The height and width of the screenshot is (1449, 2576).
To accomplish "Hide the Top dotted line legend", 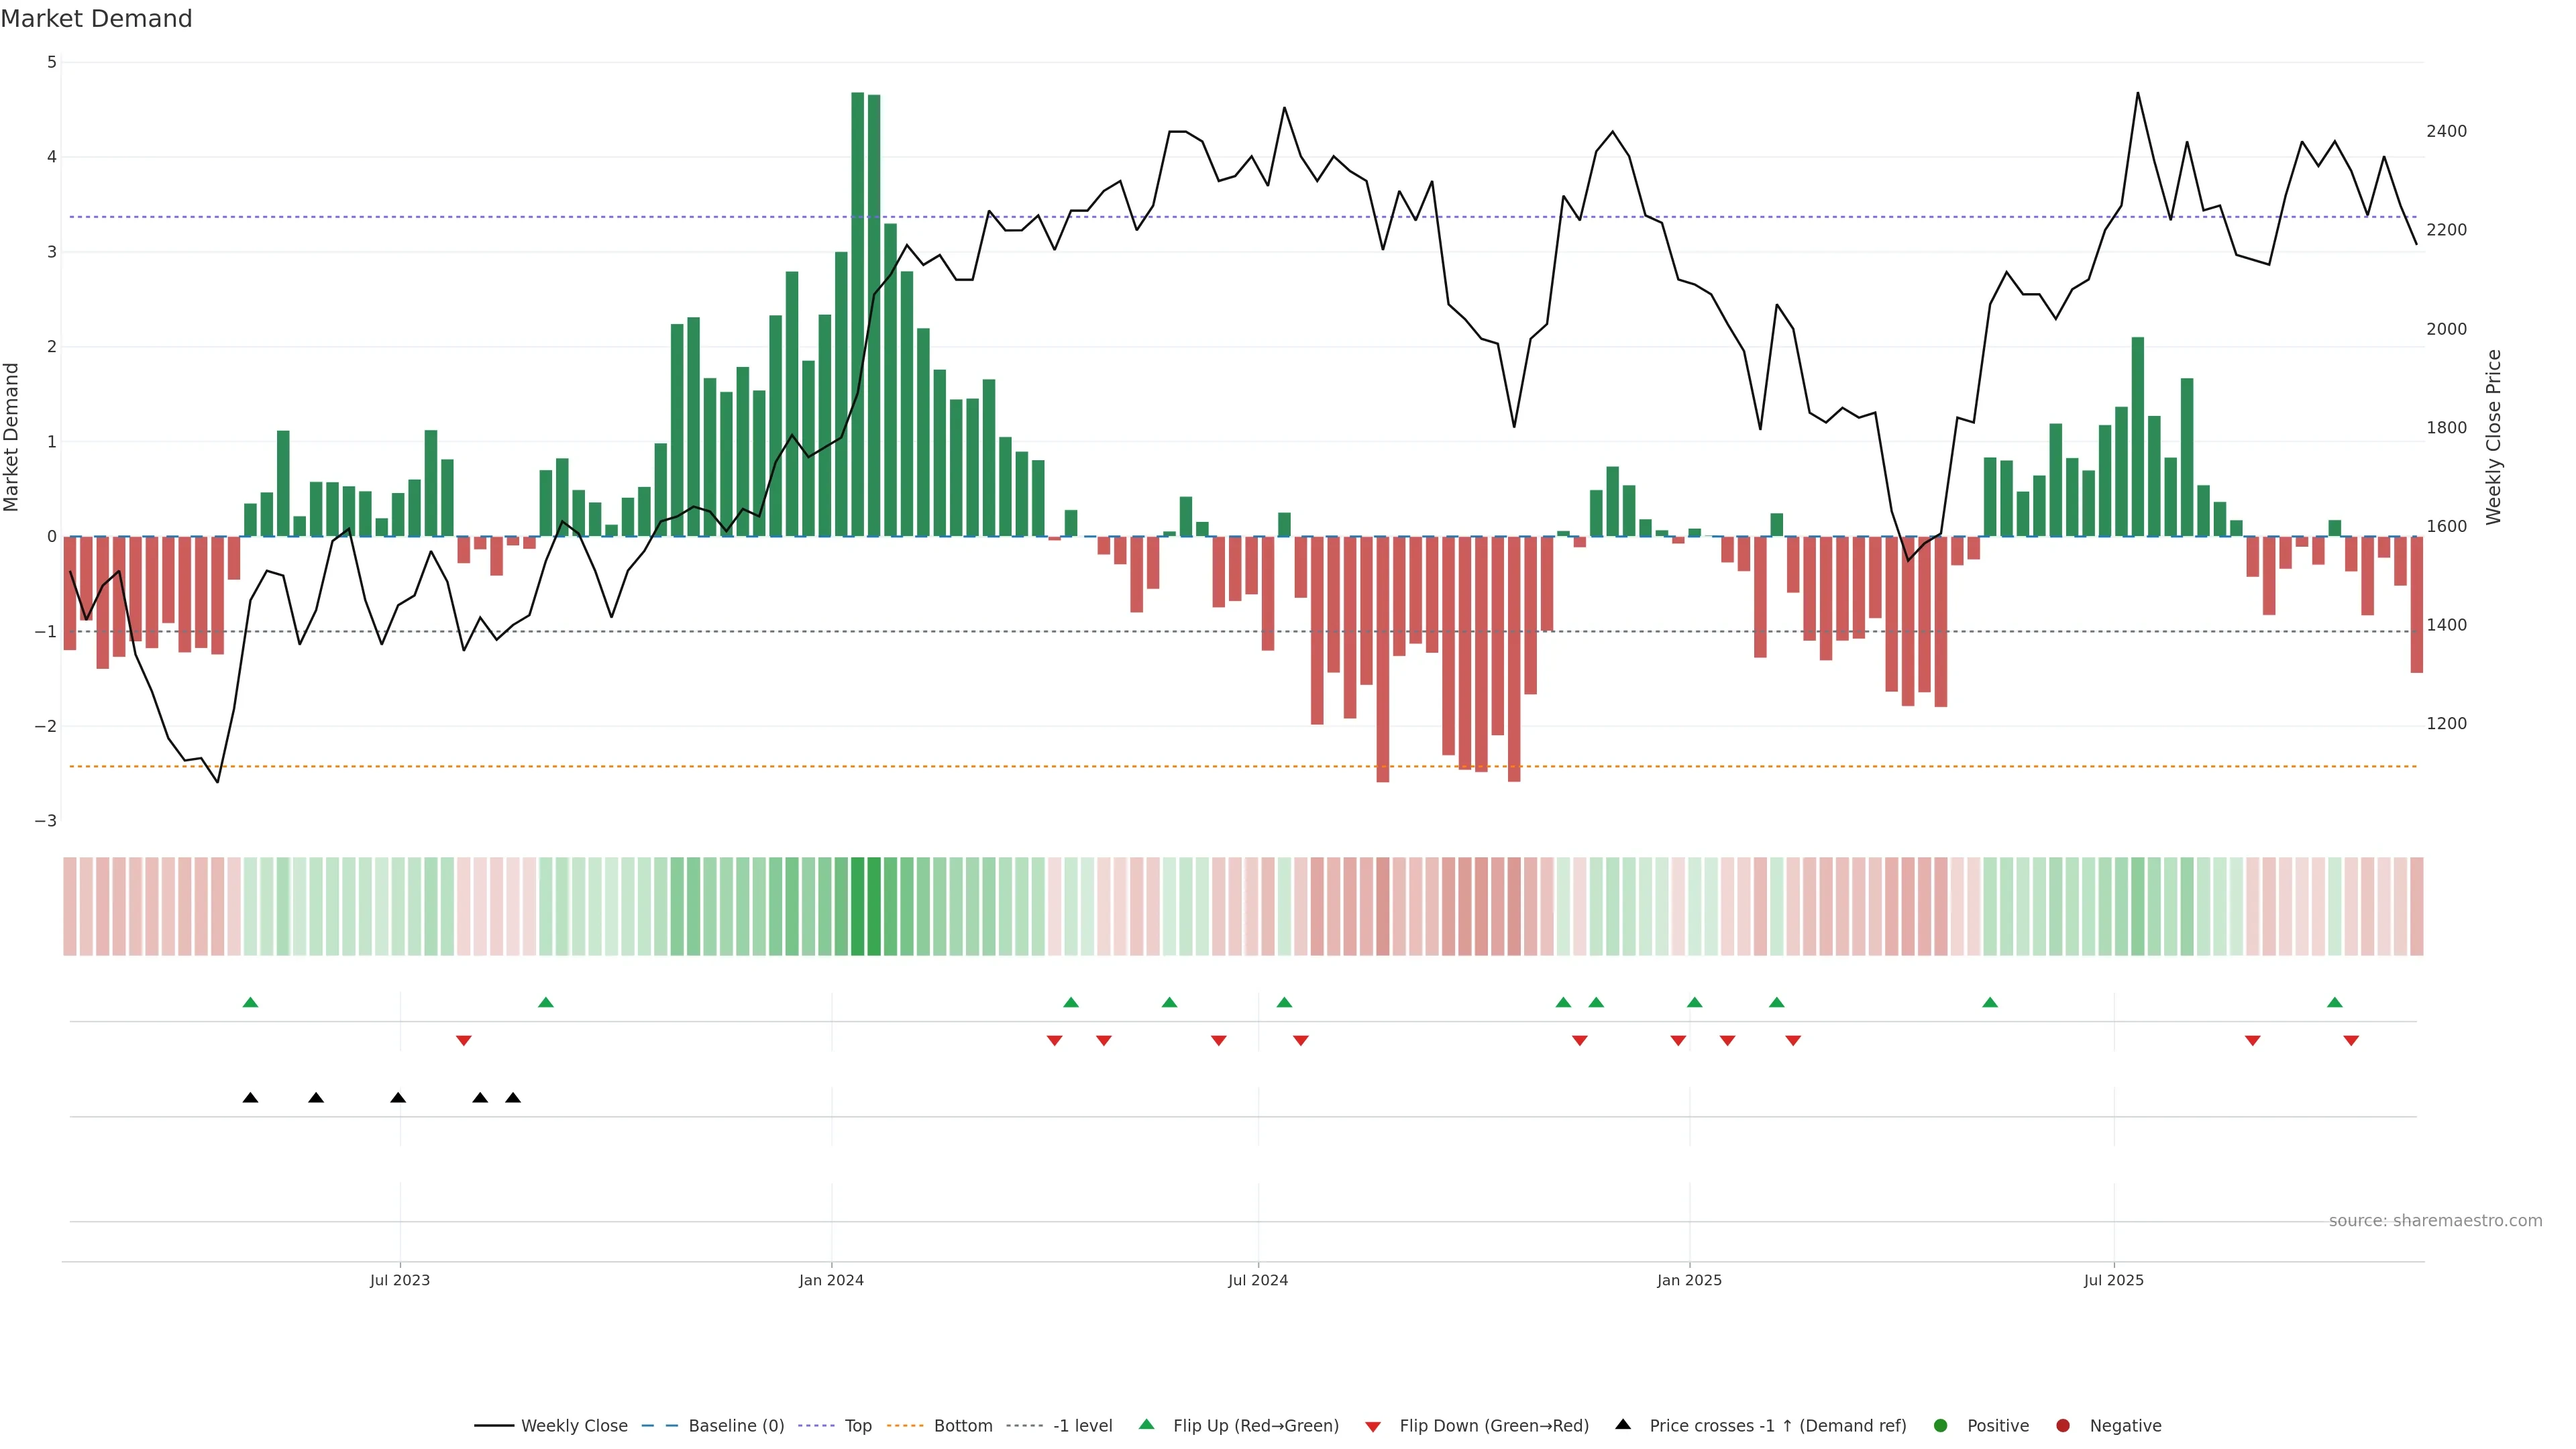I will click(857, 1426).
